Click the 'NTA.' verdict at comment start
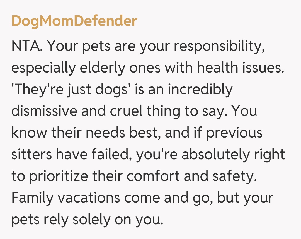Viewport: 301px width, 239px height. pyautogui.click(x=27, y=46)
